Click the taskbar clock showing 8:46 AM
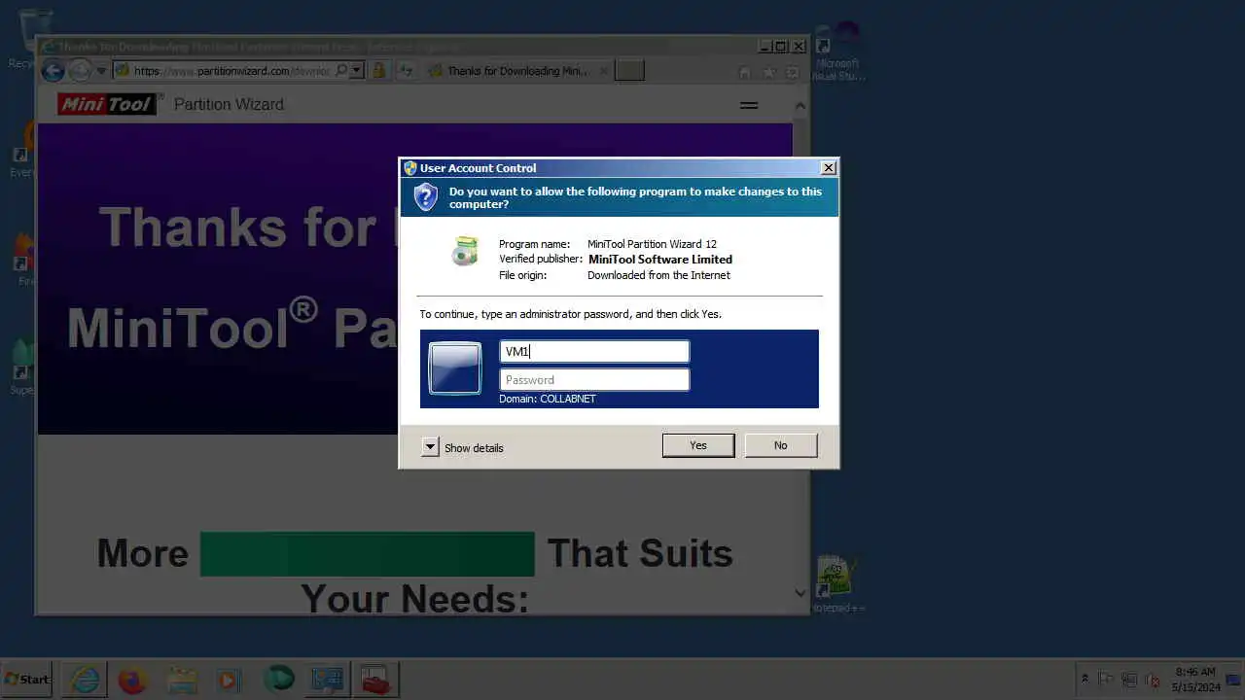This screenshot has height=700, width=1245. click(1195, 679)
